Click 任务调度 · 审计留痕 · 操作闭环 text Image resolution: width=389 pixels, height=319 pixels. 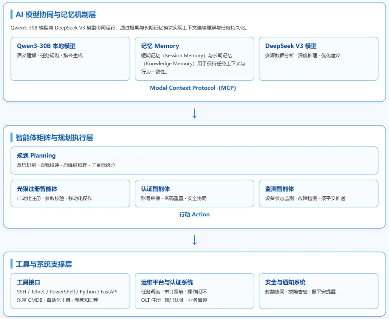point(174,292)
